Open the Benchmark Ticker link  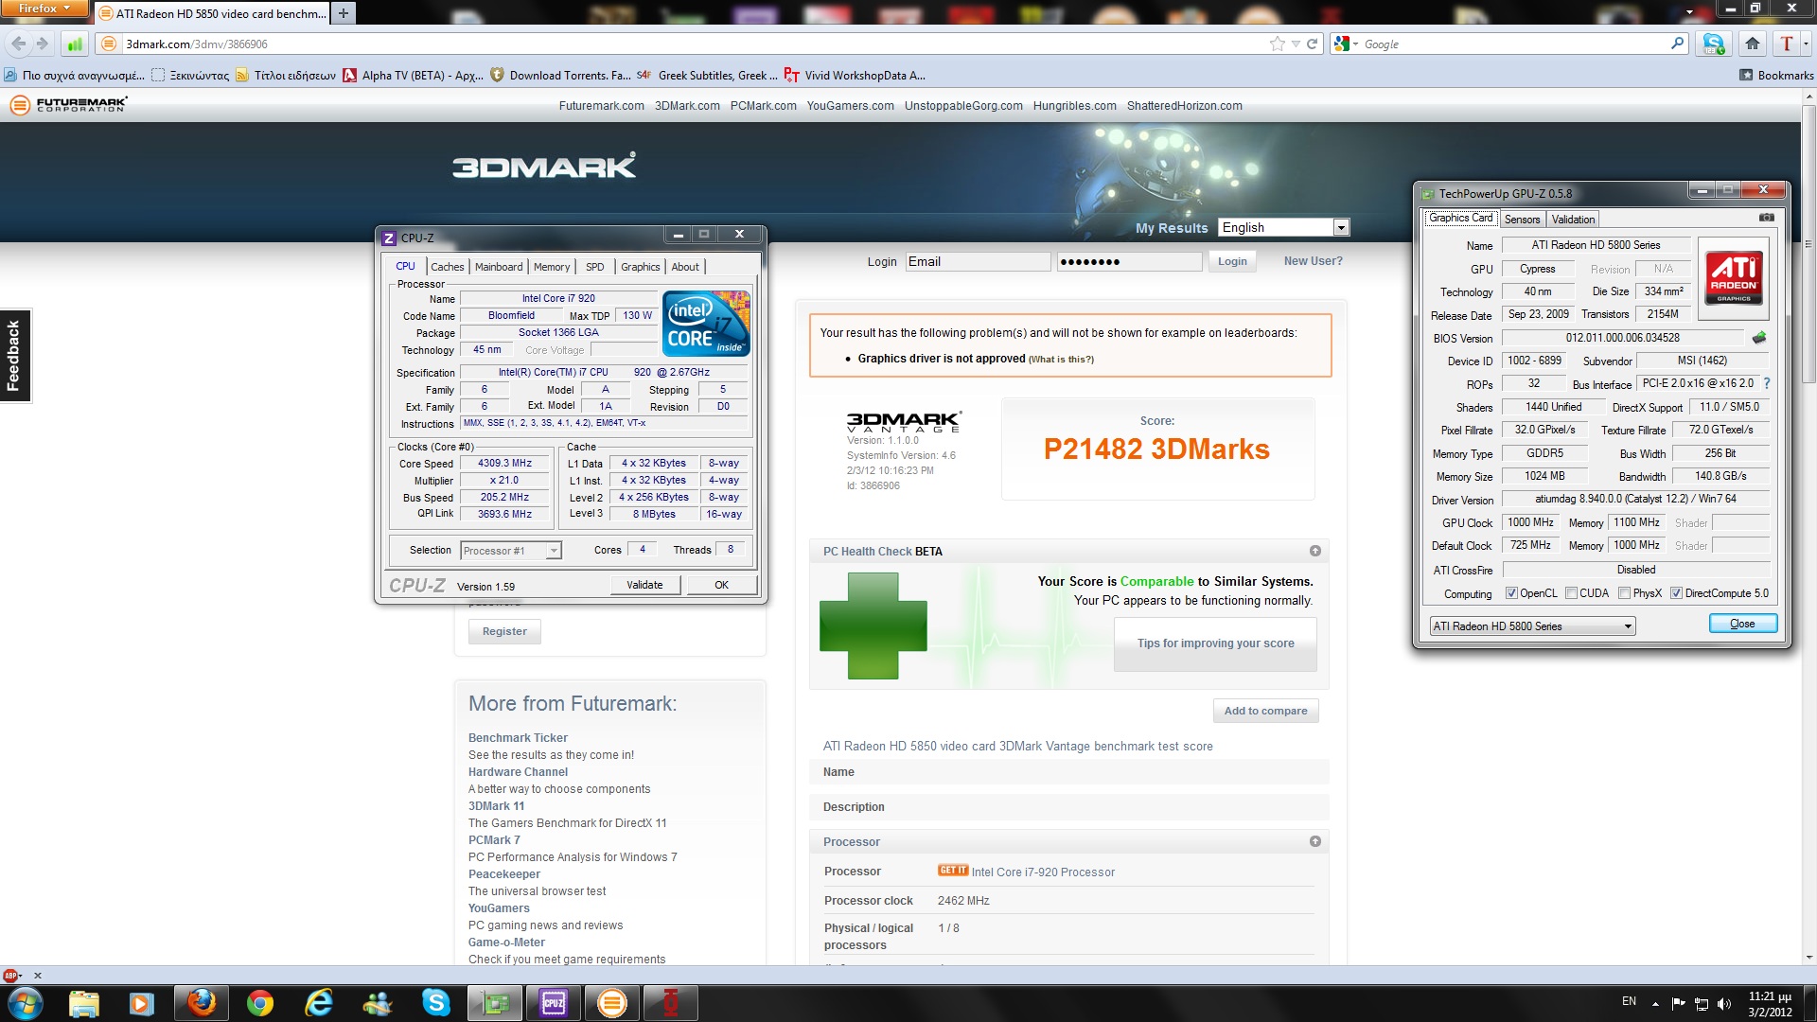[x=518, y=738]
